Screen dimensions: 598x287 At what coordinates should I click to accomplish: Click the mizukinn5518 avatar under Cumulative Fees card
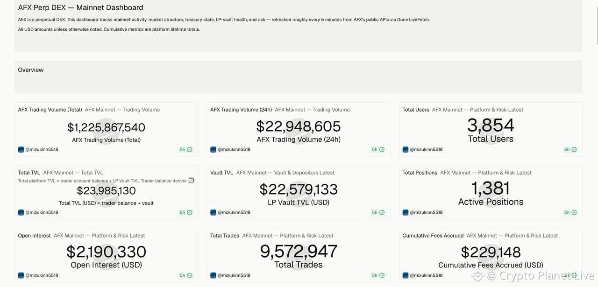[406, 276]
